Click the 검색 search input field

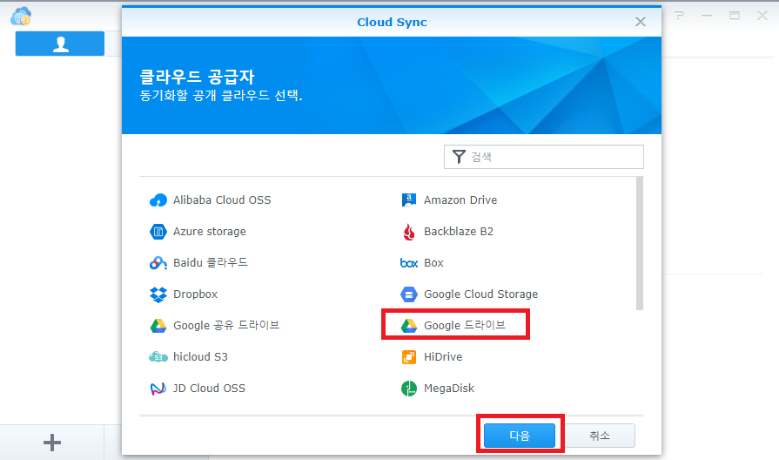click(544, 157)
